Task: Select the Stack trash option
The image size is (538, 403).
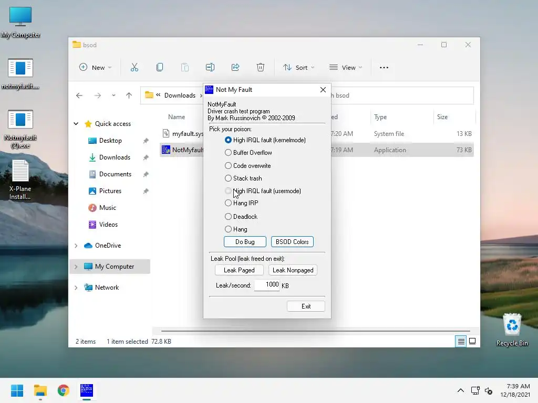Action: [243, 178]
